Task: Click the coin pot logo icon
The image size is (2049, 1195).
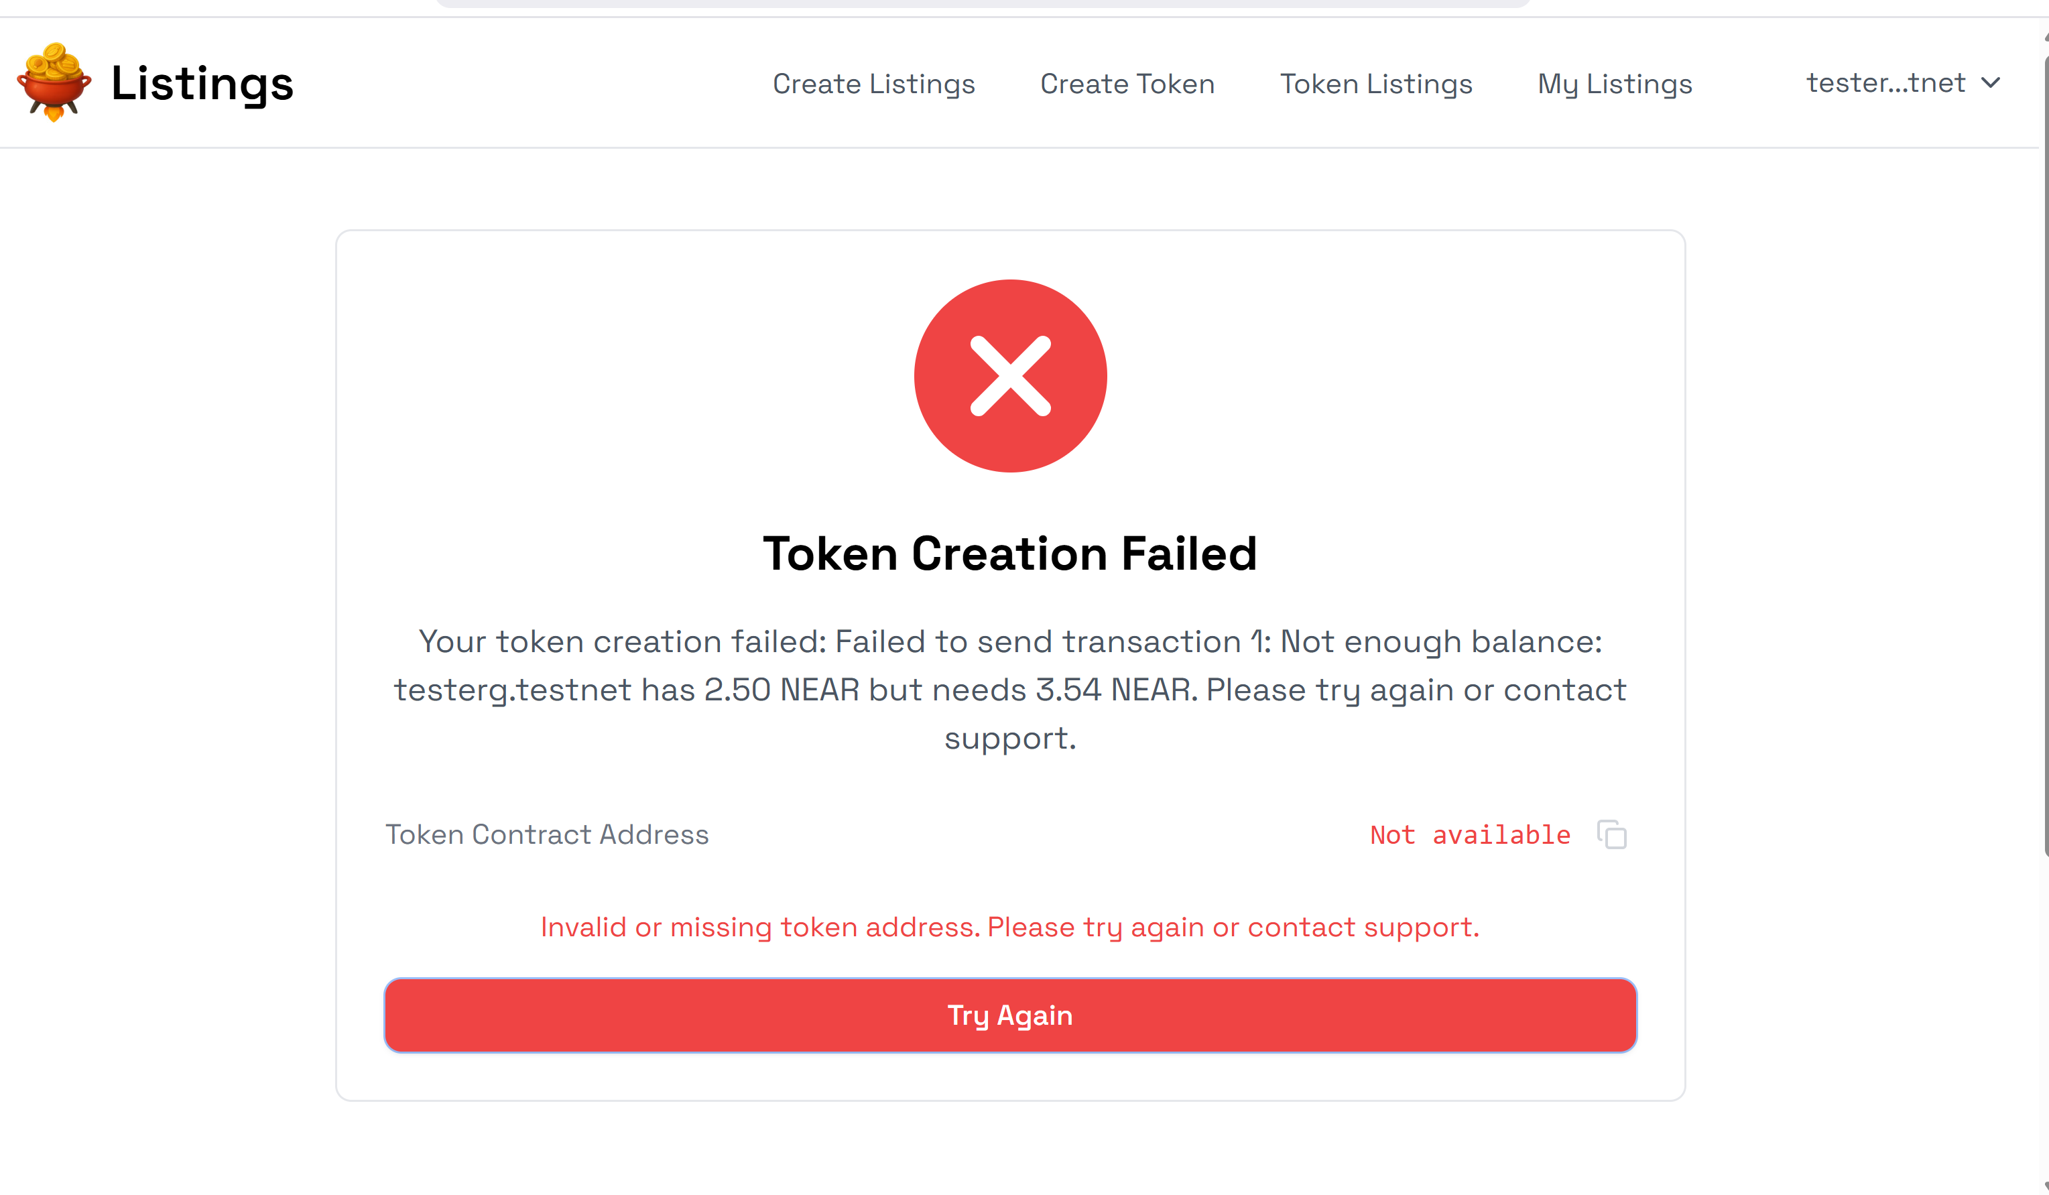Action: (x=54, y=82)
